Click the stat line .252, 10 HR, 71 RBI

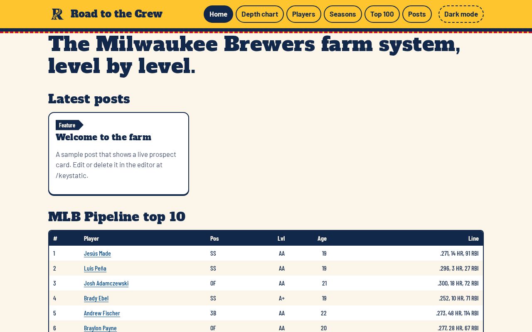pos(459,298)
